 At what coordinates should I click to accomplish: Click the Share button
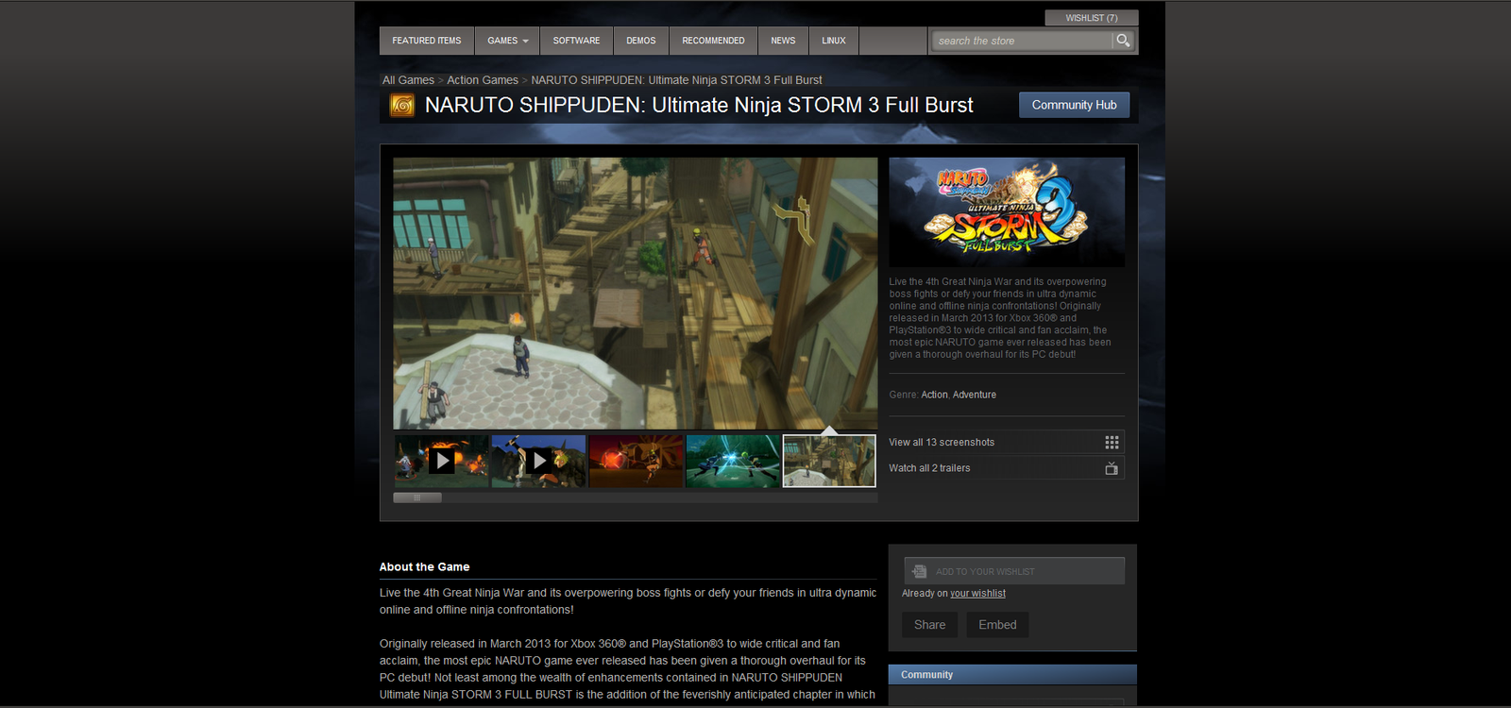tap(929, 625)
